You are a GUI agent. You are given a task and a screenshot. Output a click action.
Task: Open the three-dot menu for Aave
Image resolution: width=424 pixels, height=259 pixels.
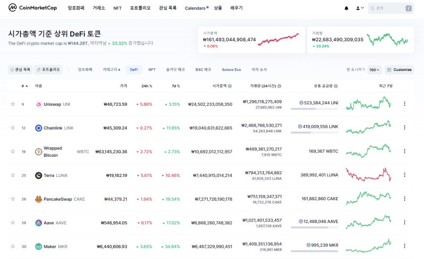404,222
